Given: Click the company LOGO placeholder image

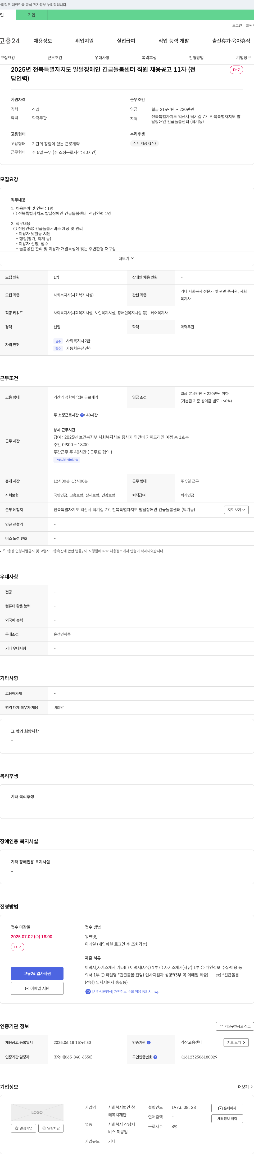Looking at the screenshot, I should (37, 1112).
